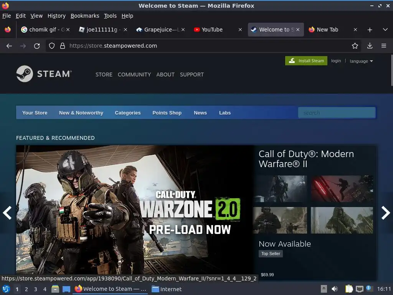Open the File menu
The image size is (393, 295).
(x=7, y=16)
